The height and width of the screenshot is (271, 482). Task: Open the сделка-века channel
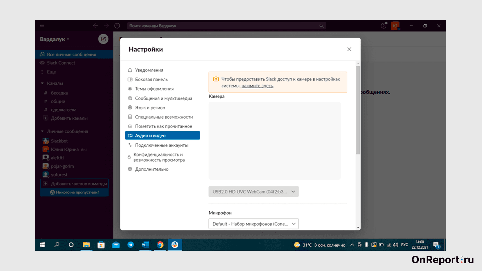tap(74, 110)
